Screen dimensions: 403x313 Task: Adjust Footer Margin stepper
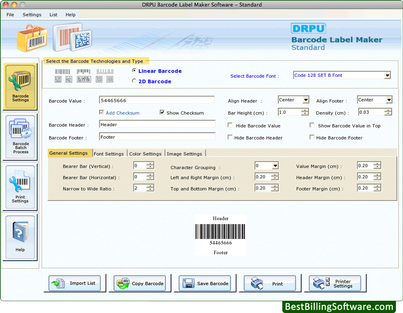click(x=377, y=188)
